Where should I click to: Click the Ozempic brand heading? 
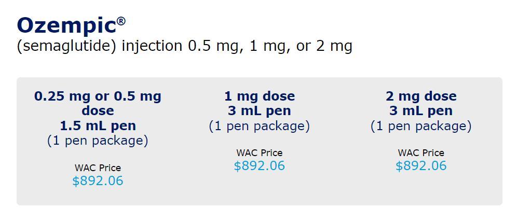tap(66, 25)
